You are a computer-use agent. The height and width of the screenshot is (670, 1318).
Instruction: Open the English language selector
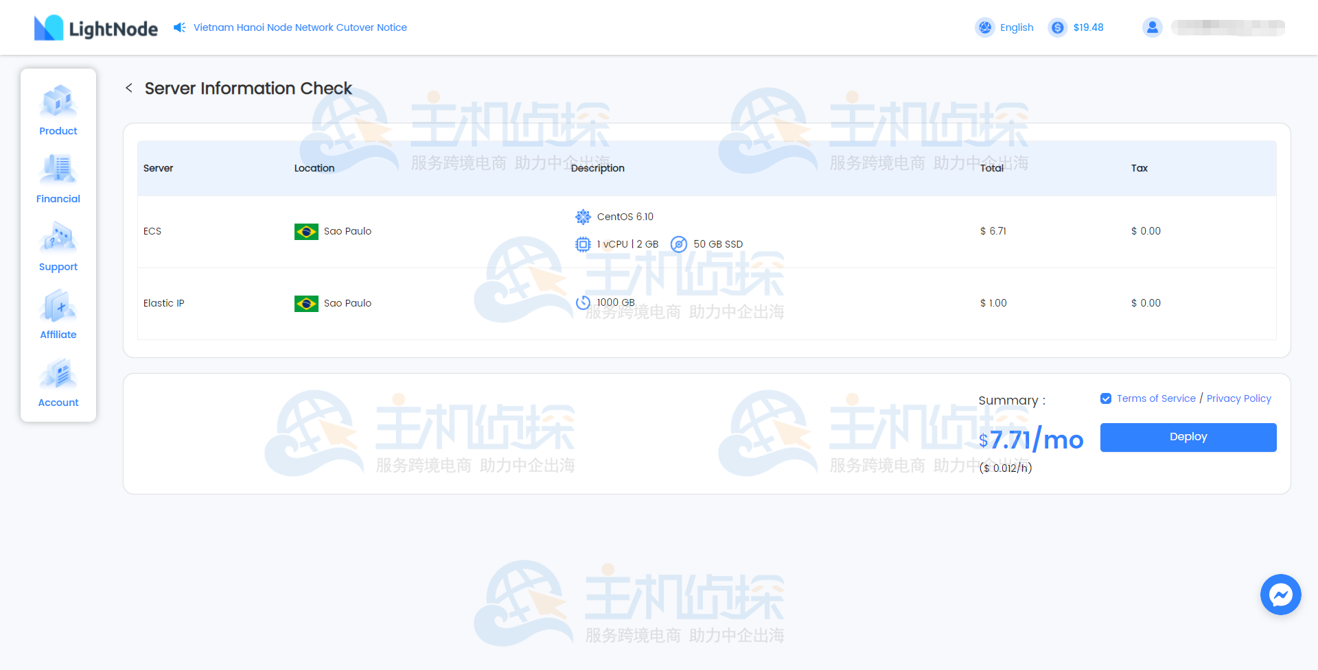click(1017, 27)
